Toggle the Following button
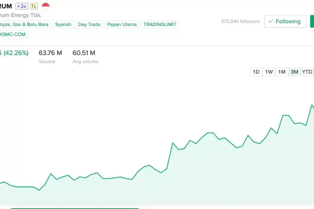 click(285, 21)
